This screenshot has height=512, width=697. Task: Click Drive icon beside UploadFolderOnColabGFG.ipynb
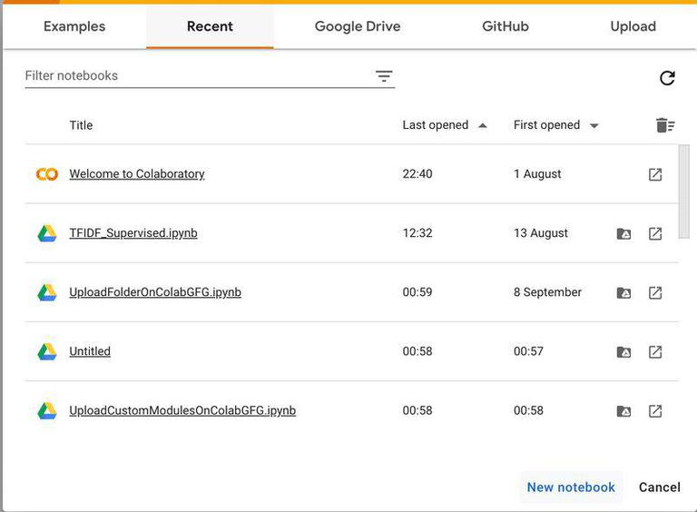pyautogui.click(x=47, y=292)
